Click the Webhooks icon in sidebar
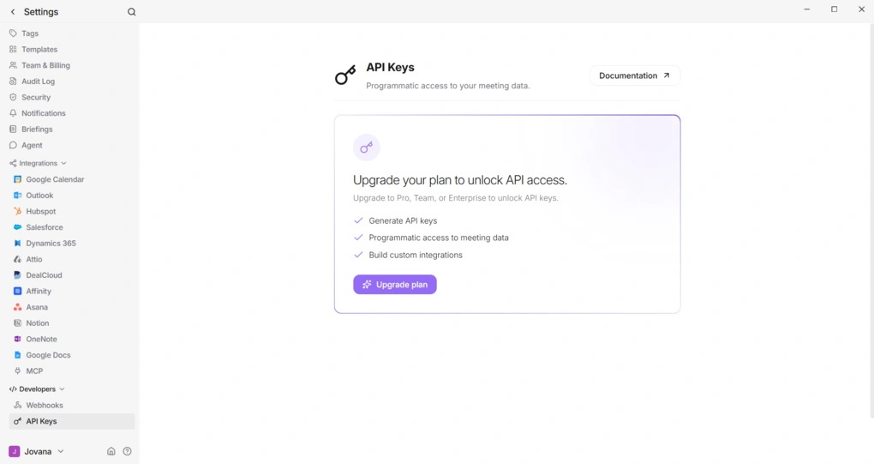 point(17,406)
